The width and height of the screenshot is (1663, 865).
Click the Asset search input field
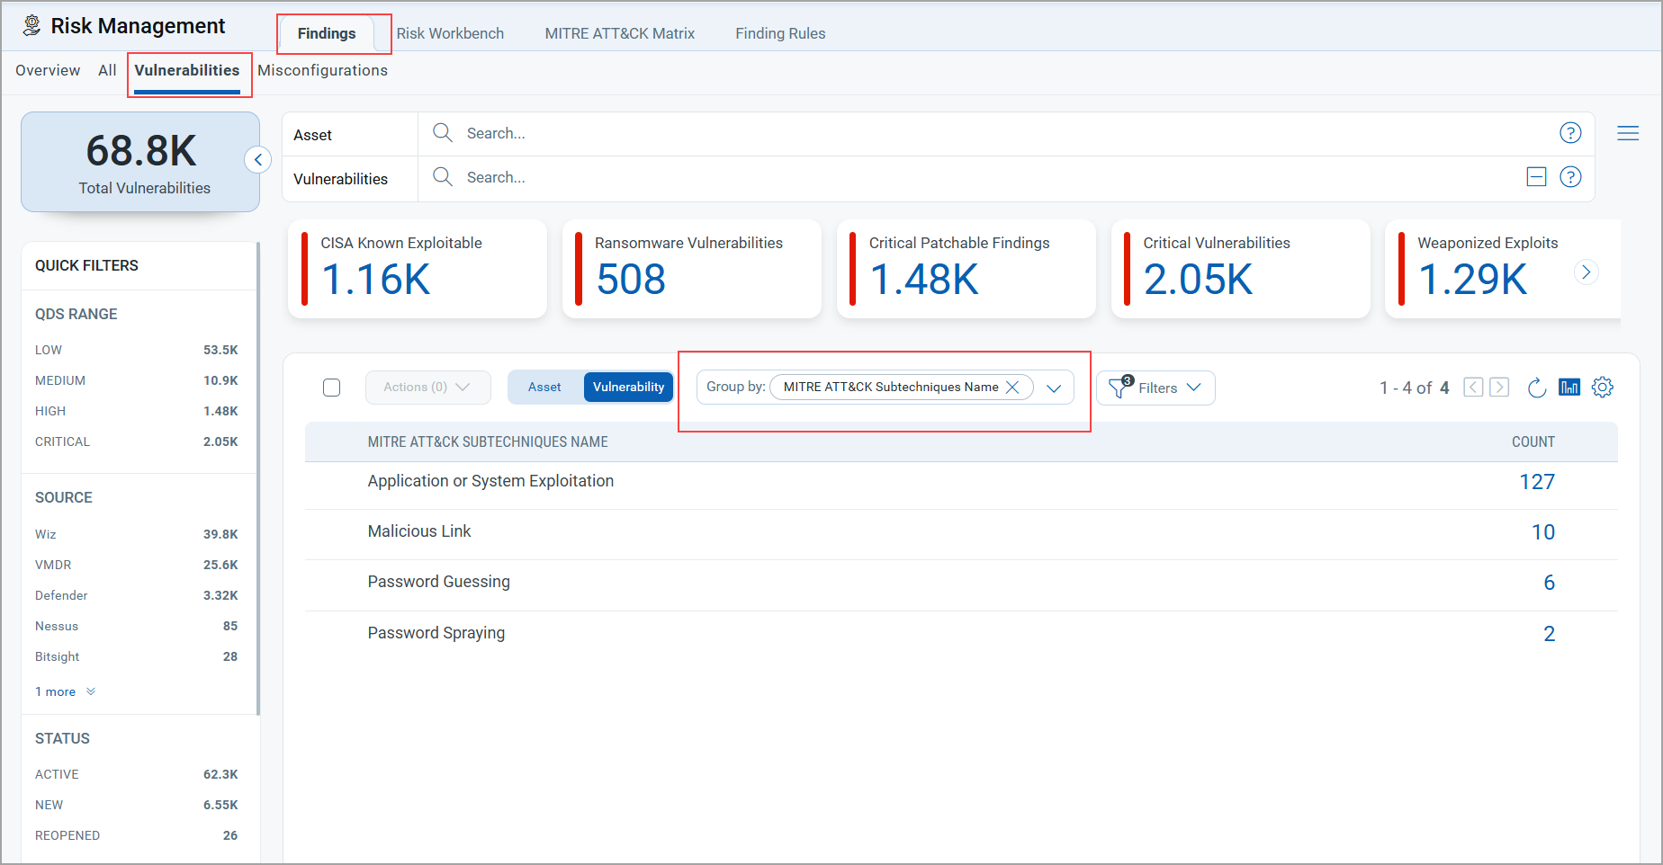point(990,133)
